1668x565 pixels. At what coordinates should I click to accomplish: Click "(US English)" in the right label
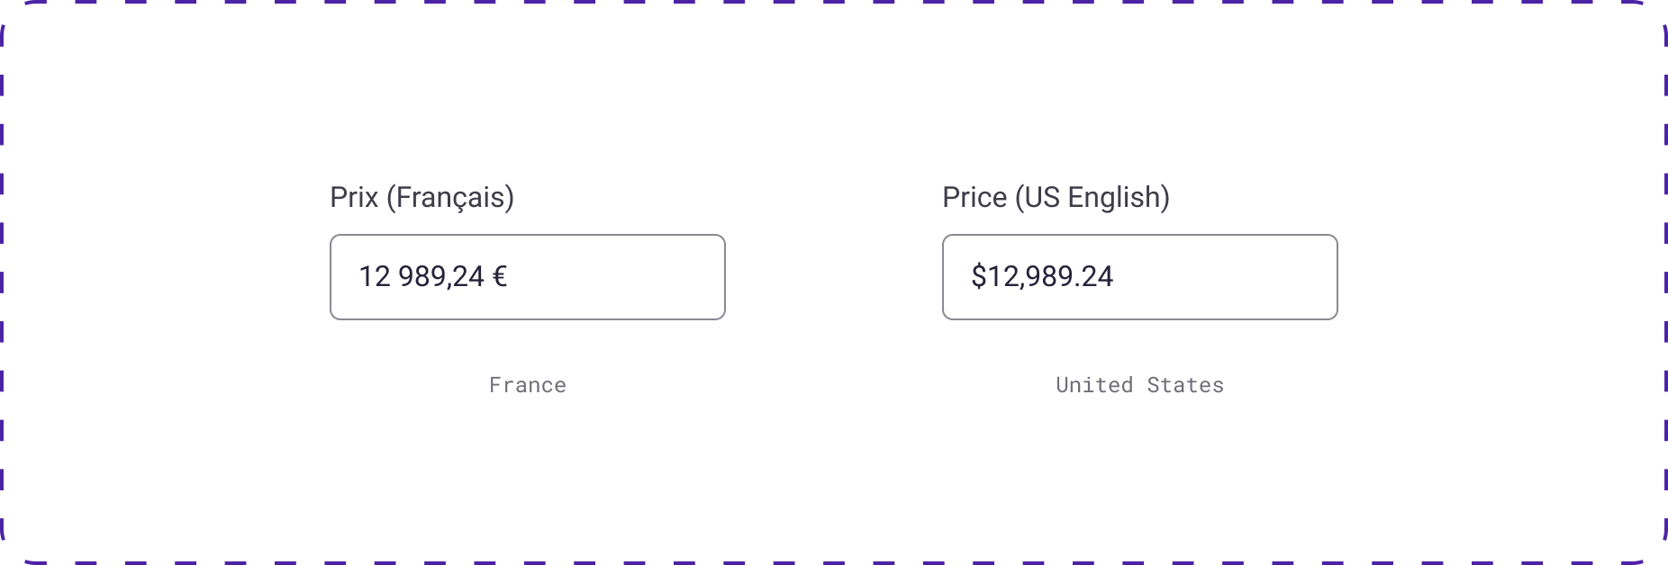point(1092,197)
